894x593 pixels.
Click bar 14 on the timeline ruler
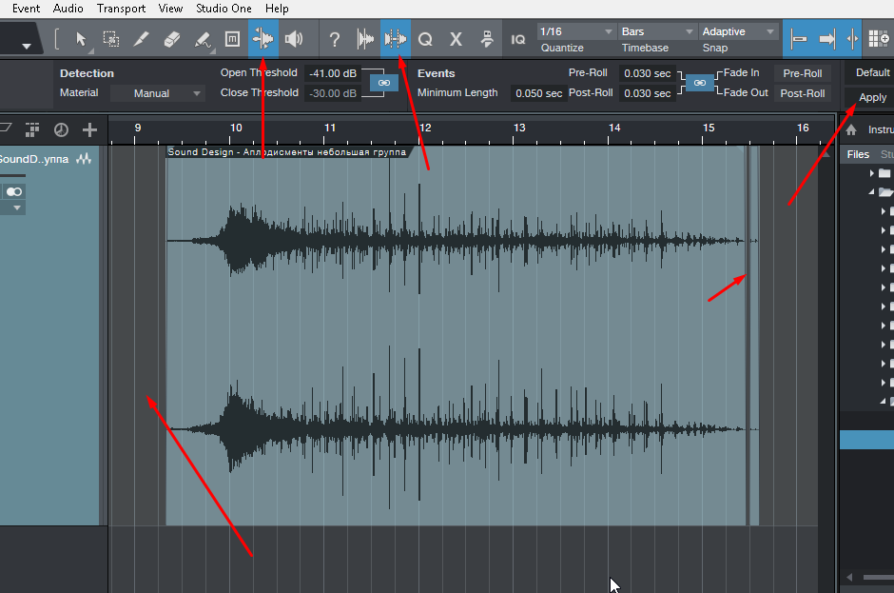point(614,128)
